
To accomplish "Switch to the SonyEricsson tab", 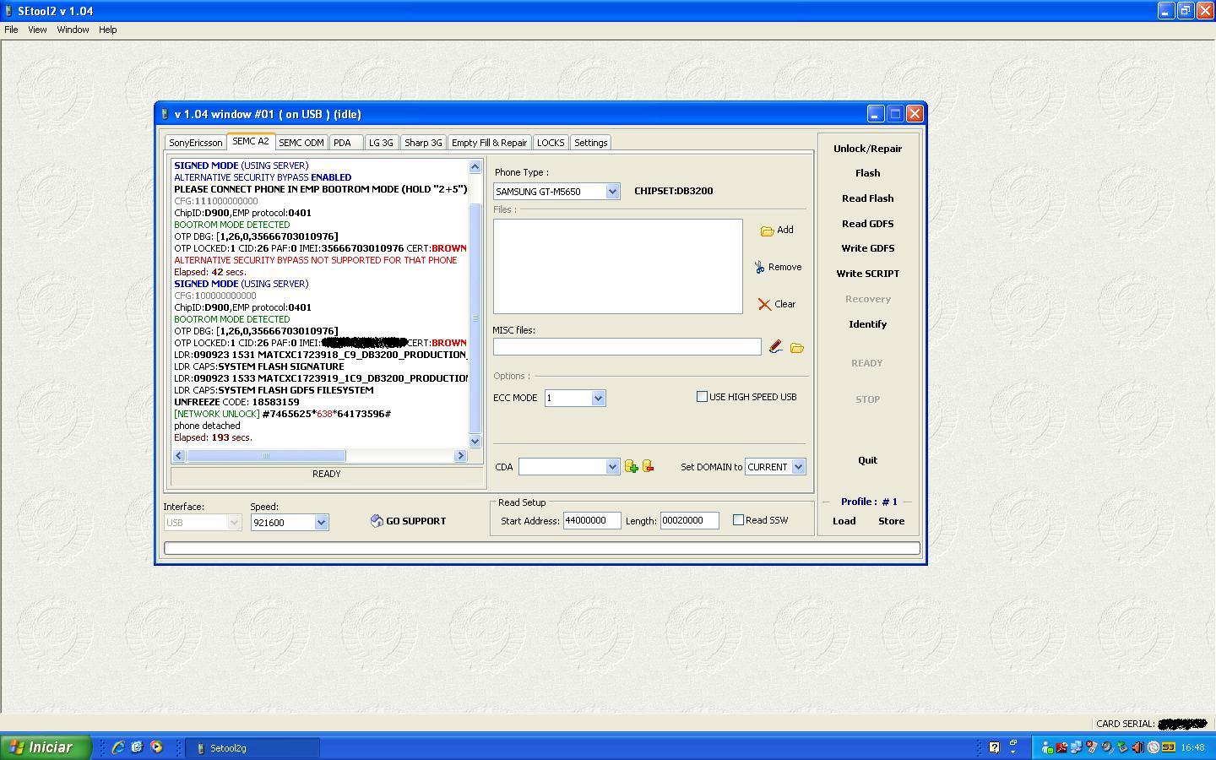I will pyautogui.click(x=195, y=143).
